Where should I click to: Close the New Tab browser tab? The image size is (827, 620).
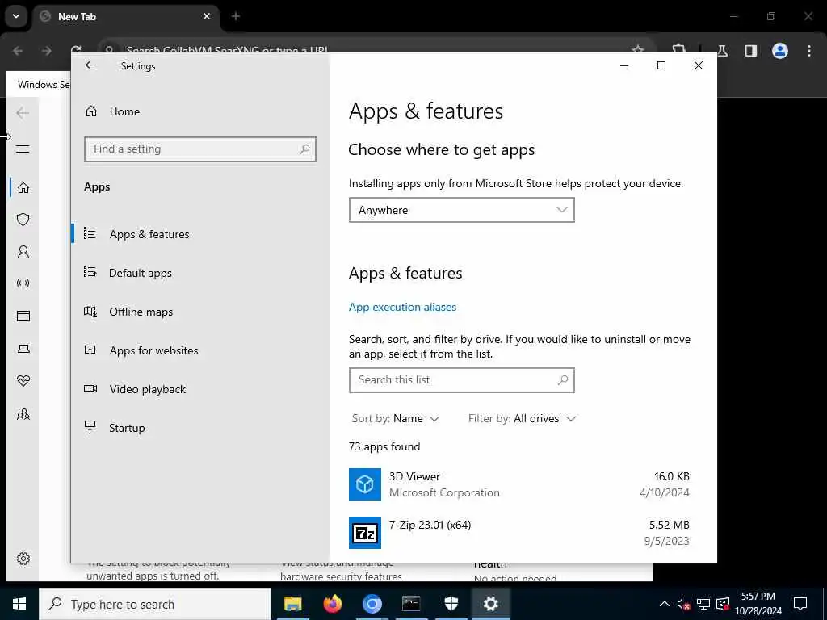tap(207, 16)
